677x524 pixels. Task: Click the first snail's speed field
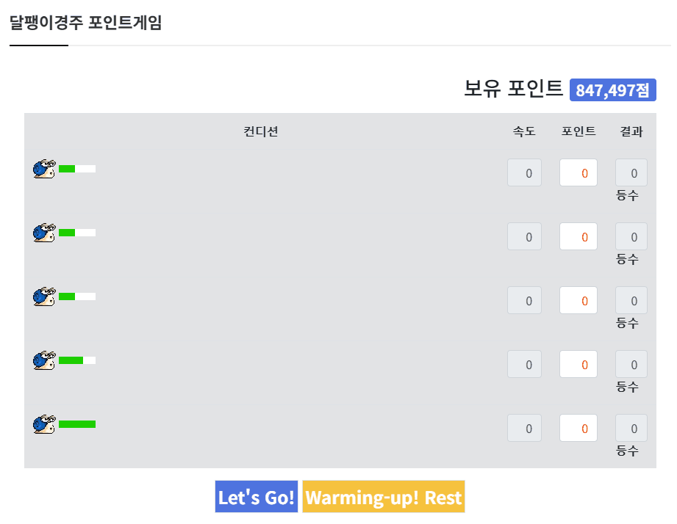point(524,173)
